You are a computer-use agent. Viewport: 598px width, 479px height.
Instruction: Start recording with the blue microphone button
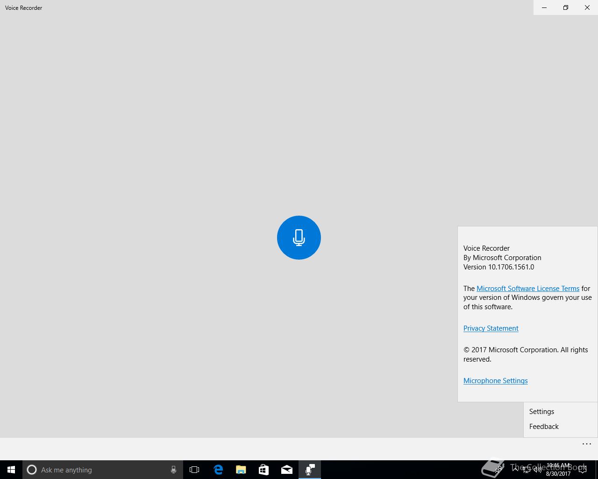[299, 238]
